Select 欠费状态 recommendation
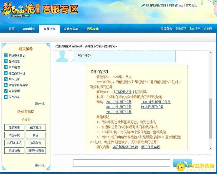 coord(14,97)
